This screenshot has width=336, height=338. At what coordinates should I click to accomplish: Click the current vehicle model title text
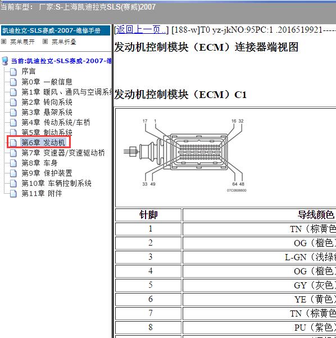click(x=78, y=7)
